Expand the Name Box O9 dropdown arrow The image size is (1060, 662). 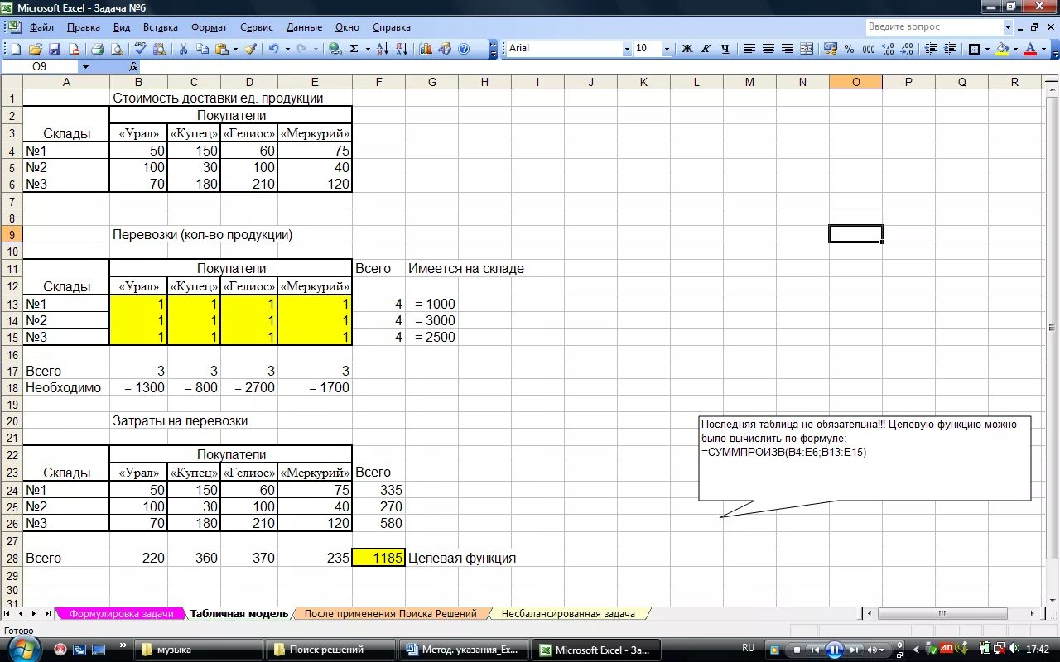click(85, 66)
